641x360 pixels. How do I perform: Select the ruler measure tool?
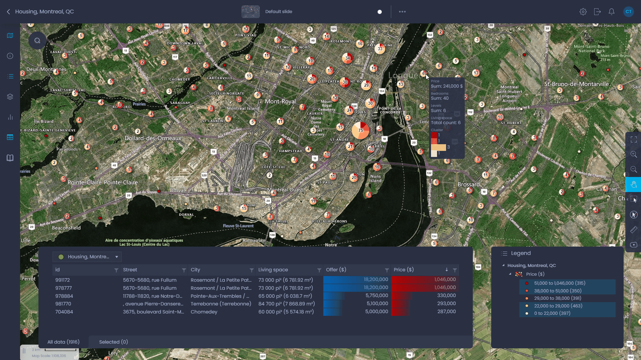coord(634,230)
